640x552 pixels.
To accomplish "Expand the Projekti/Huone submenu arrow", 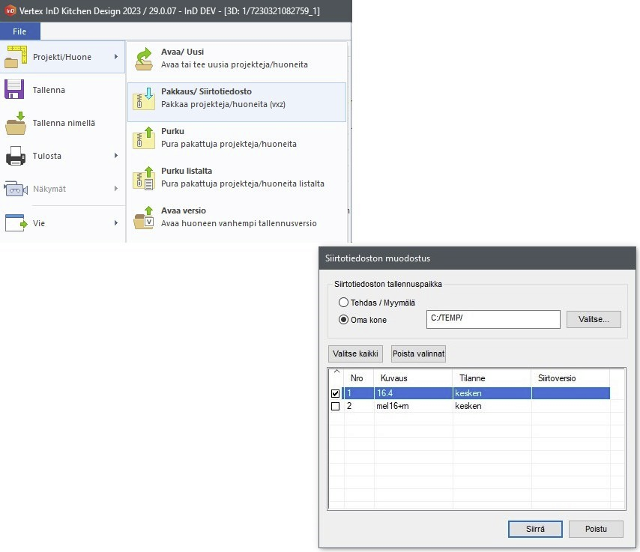I will pos(116,57).
